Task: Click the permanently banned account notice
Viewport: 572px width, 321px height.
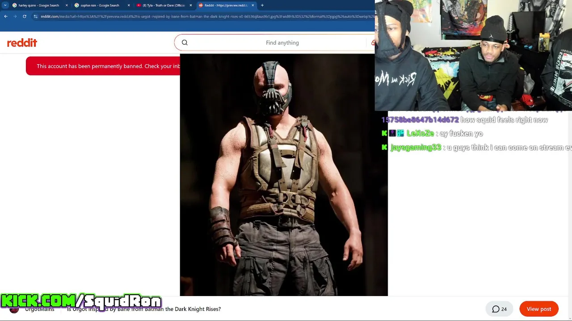Action: (103, 66)
